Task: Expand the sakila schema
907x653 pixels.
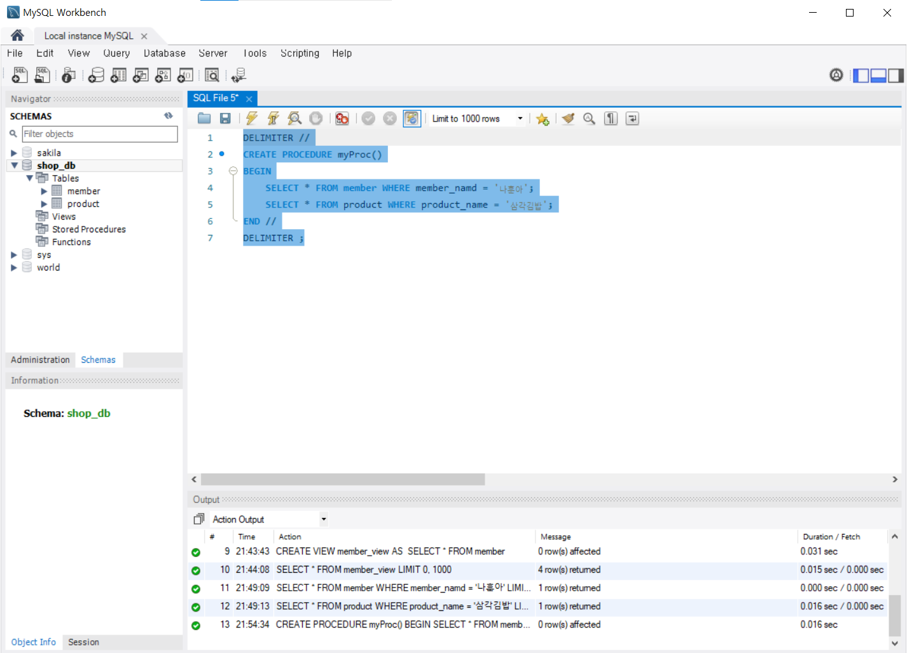Action: [x=14, y=153]
